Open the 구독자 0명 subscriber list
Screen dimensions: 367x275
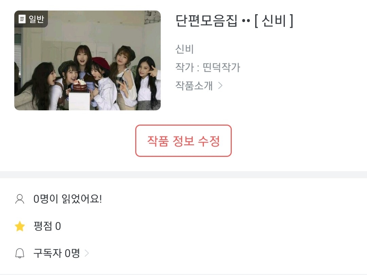tap(56, 253)
